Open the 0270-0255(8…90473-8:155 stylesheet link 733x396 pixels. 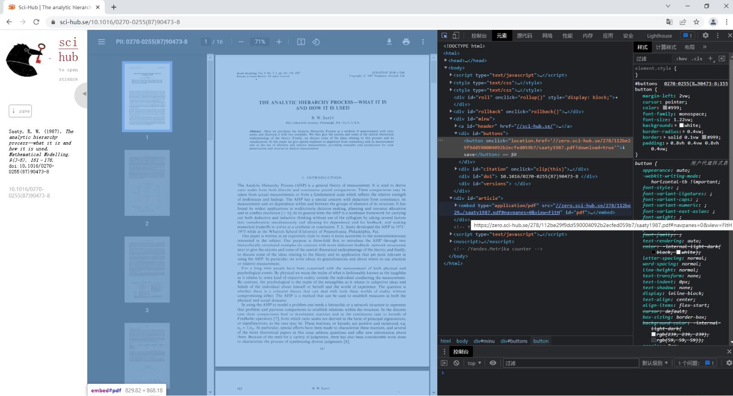tap(696, 83)
